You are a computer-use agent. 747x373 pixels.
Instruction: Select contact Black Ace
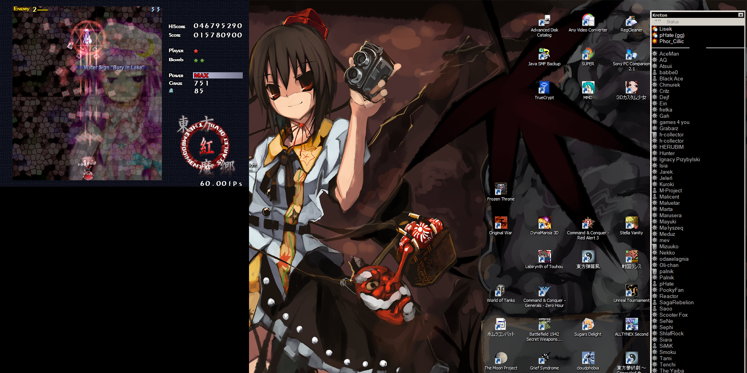(671, 78)
